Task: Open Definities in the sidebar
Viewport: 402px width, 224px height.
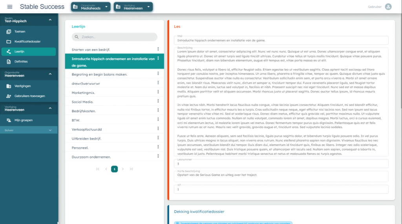Action: [21, 62]
